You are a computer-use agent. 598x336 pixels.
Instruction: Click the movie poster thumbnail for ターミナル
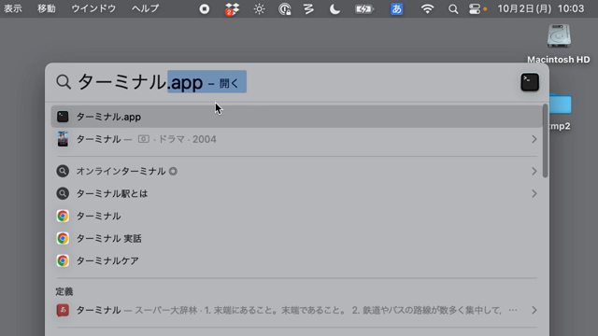tap(63, 139)
